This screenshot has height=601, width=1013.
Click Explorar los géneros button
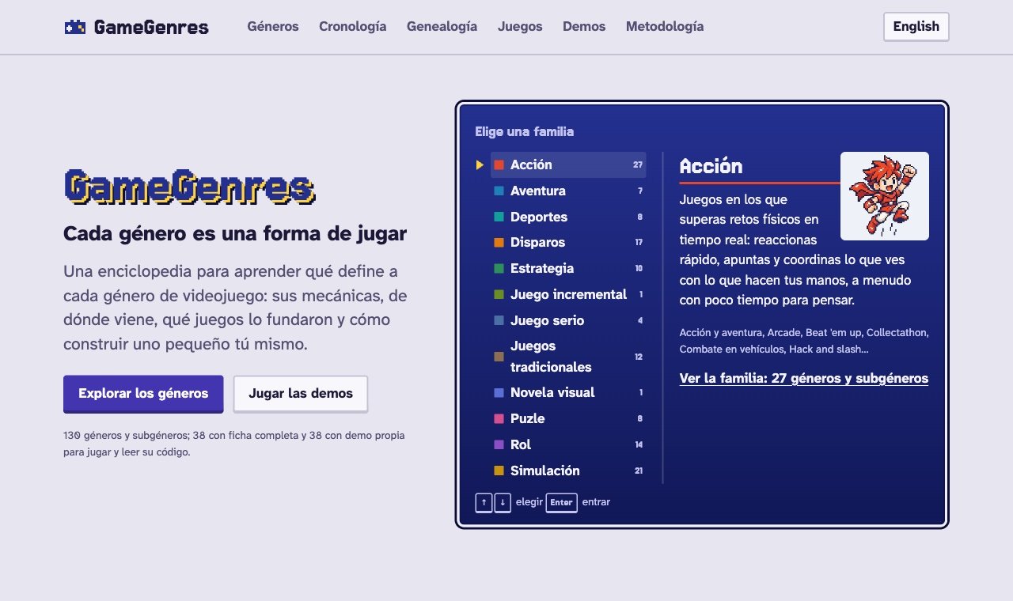(143, 393)
